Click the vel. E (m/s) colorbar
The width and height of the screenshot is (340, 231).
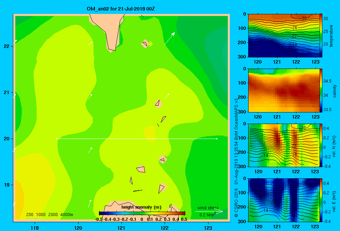coord(321,200)
